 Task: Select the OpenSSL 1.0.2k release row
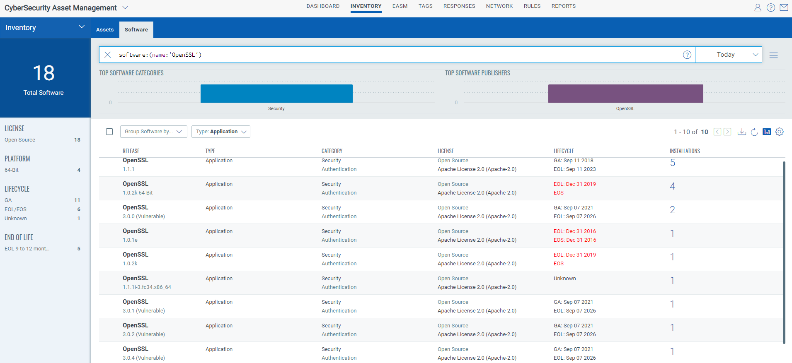pyautogui.click(x=441, y=259)
